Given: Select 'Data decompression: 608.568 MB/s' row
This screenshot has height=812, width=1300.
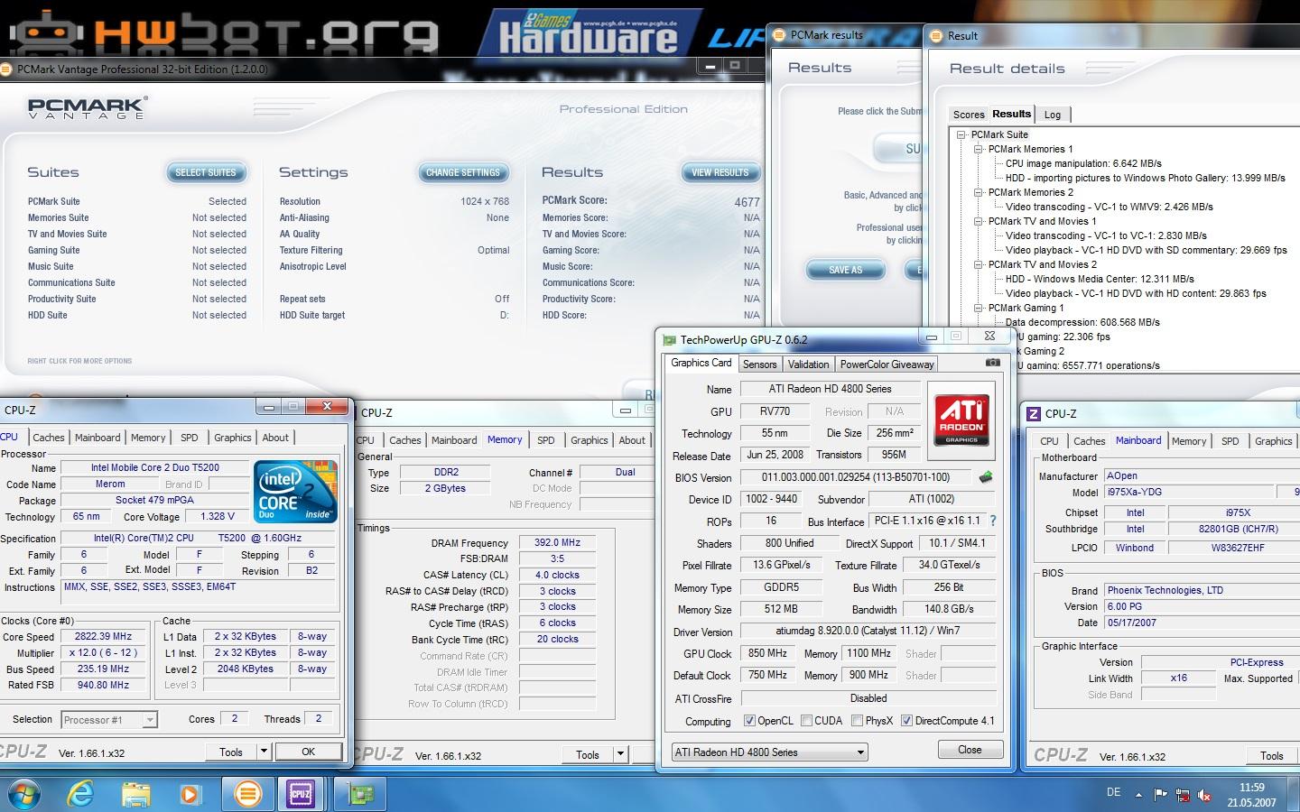Looking at the screenshot, I should pos(1082,322).
